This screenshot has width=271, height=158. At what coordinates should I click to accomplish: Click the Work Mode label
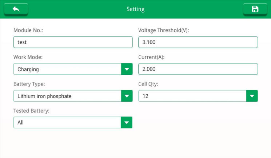tap(28, 57)
